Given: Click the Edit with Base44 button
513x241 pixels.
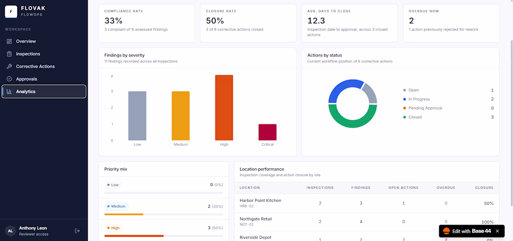Looking at the screenshot, I should pyautogui.click(x=471, y=231).
